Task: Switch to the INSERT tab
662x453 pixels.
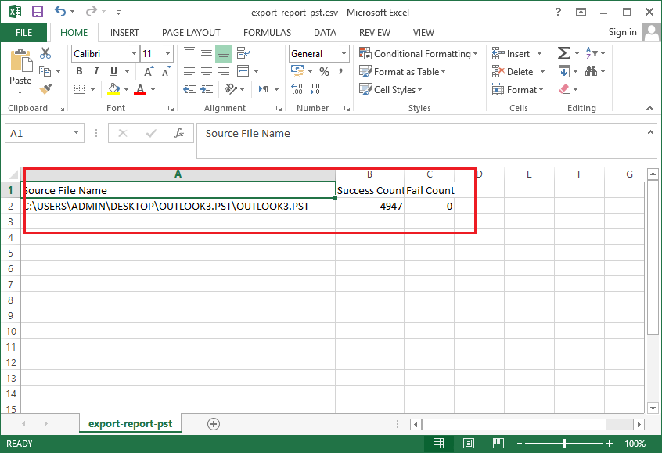Action: [124, 33]
